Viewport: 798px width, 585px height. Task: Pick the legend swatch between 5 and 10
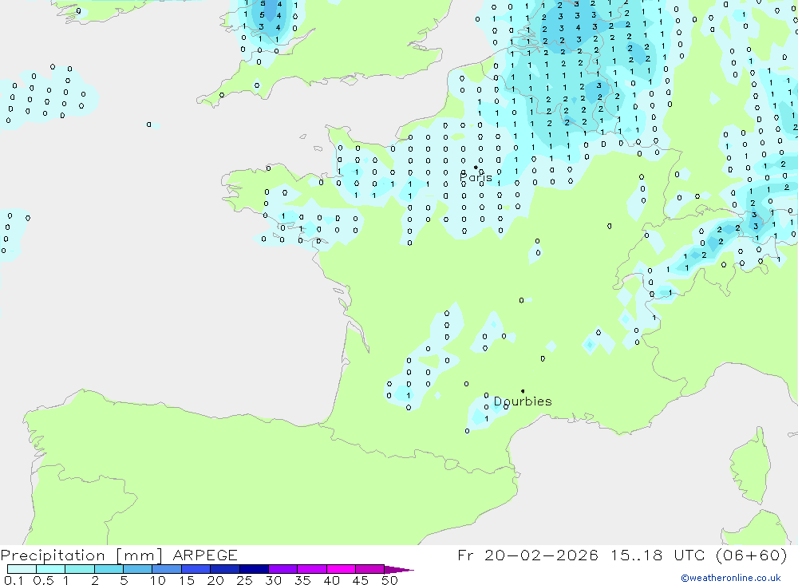point(138,569)
